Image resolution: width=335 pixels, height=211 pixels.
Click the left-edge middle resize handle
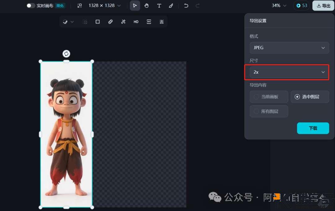click(x=40, y=134)
